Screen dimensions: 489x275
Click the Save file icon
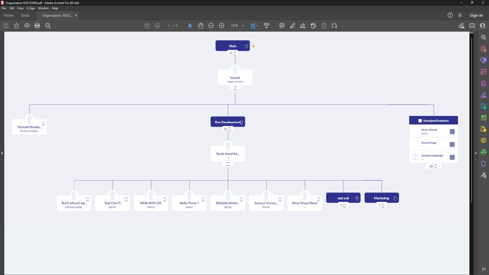click(x=6, y=26)
